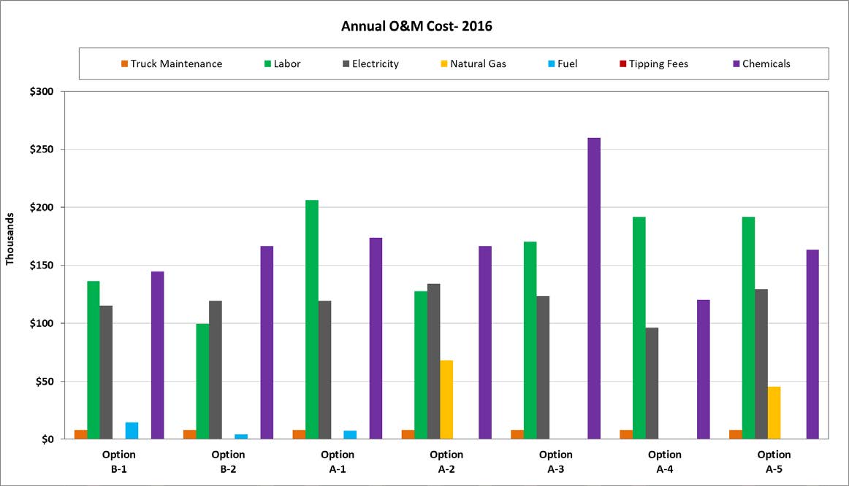Select the Option A-5 category axis label
The width and height of the screenshot is (849, 486).
click(774, 462)
